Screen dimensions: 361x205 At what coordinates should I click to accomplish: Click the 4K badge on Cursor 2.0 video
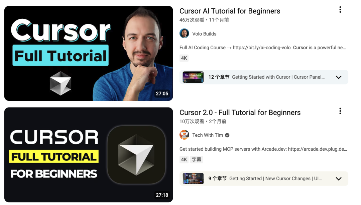pyautogui.click(x=184, y=159)
